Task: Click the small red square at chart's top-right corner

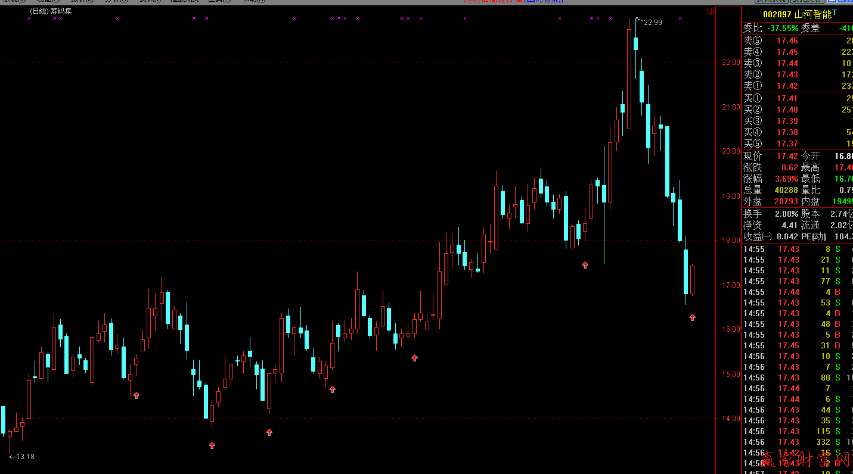Action: (x=710, y=11)
